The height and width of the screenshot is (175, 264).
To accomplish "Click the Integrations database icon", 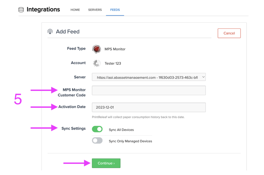I will [x=21, y=10].
